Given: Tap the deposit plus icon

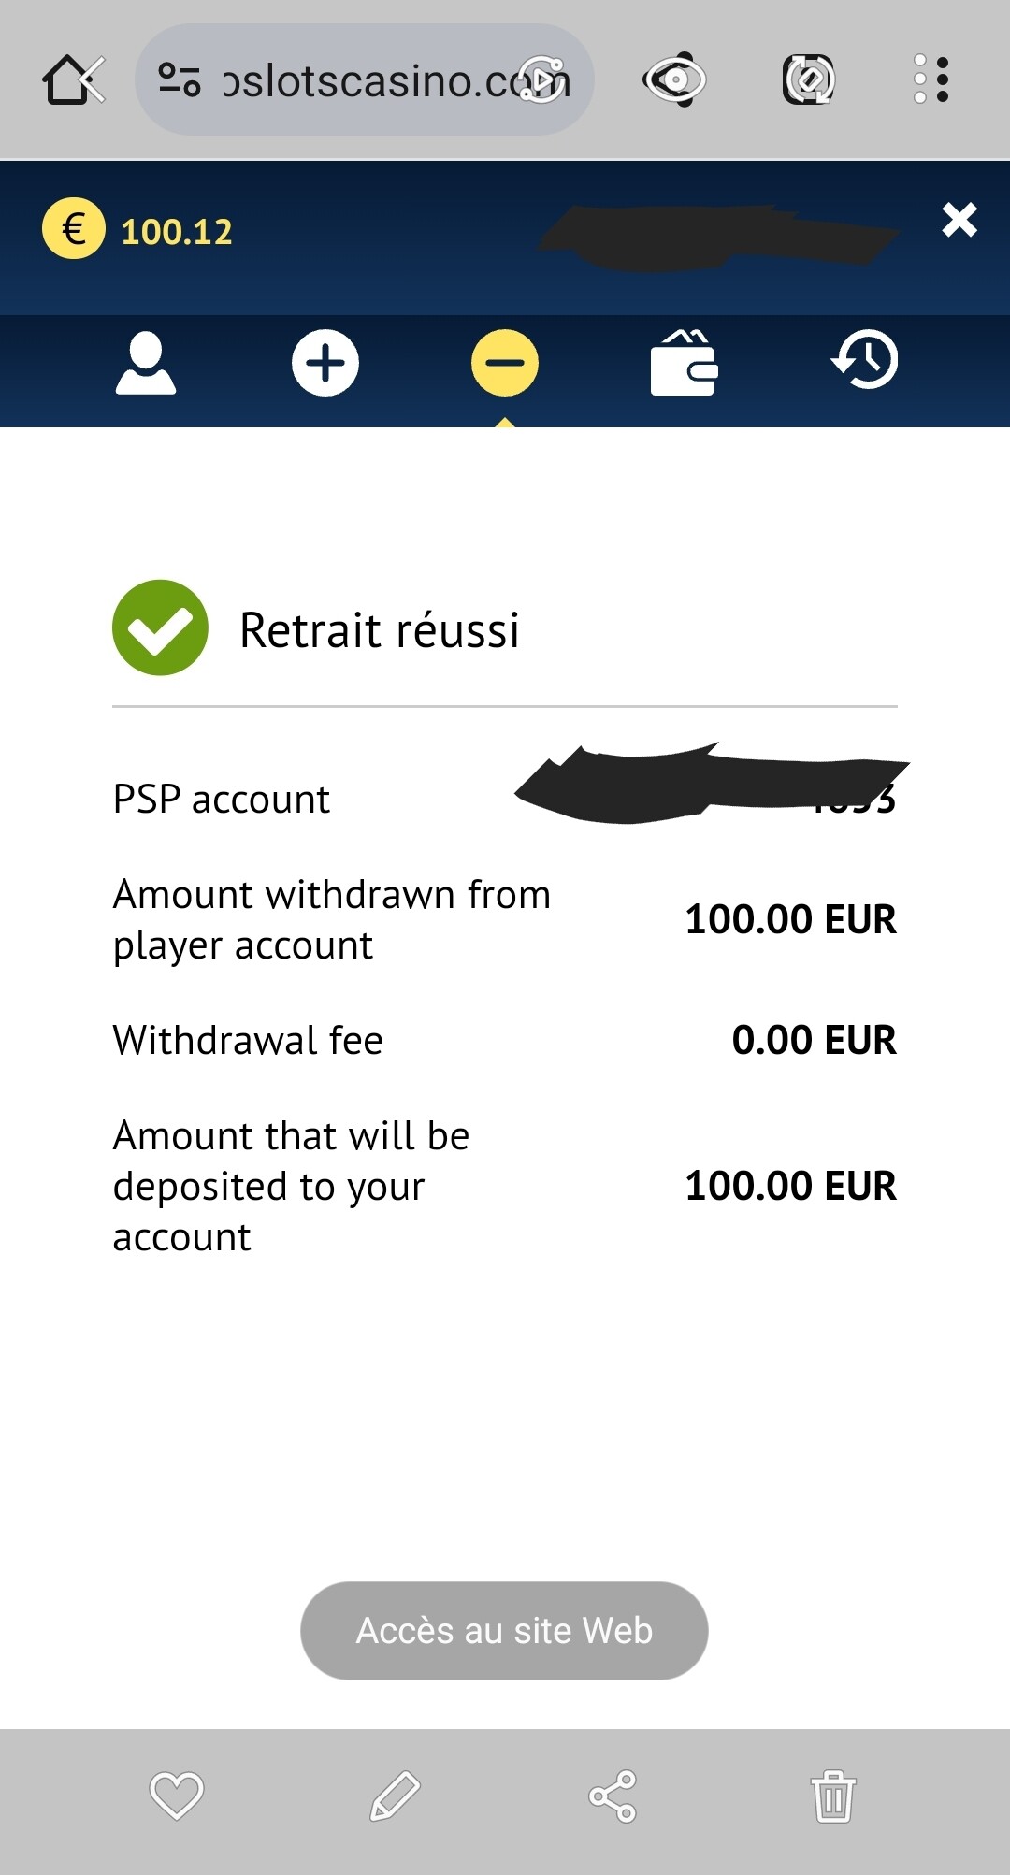Looking at the screenshot, I should point(325,363).
